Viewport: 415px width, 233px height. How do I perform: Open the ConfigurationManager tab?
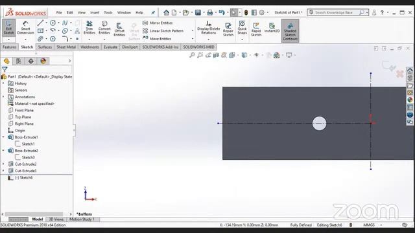pyautogui.click(x=31, y=61)
